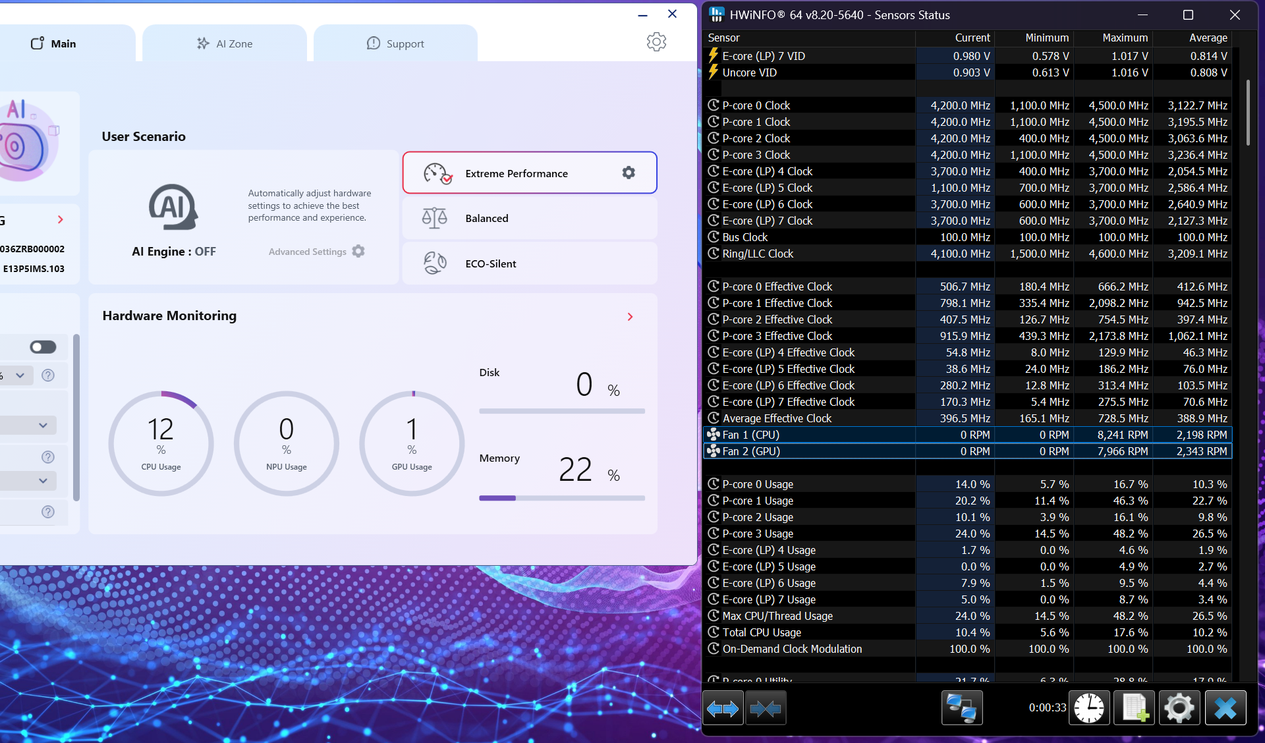Screen dimensions: 1265x743
Task: Click HWiNFO expand columns arrows button
Action: point(723,708)
